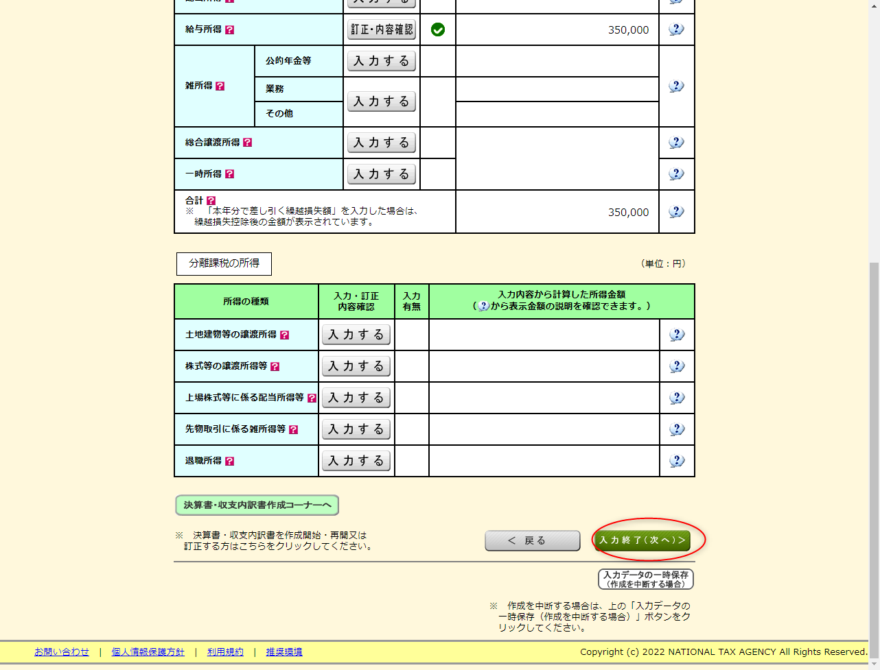Open red help icon next to 総合譲渡所得
Viewport: 880px width, 670px height.
(247, 142)
